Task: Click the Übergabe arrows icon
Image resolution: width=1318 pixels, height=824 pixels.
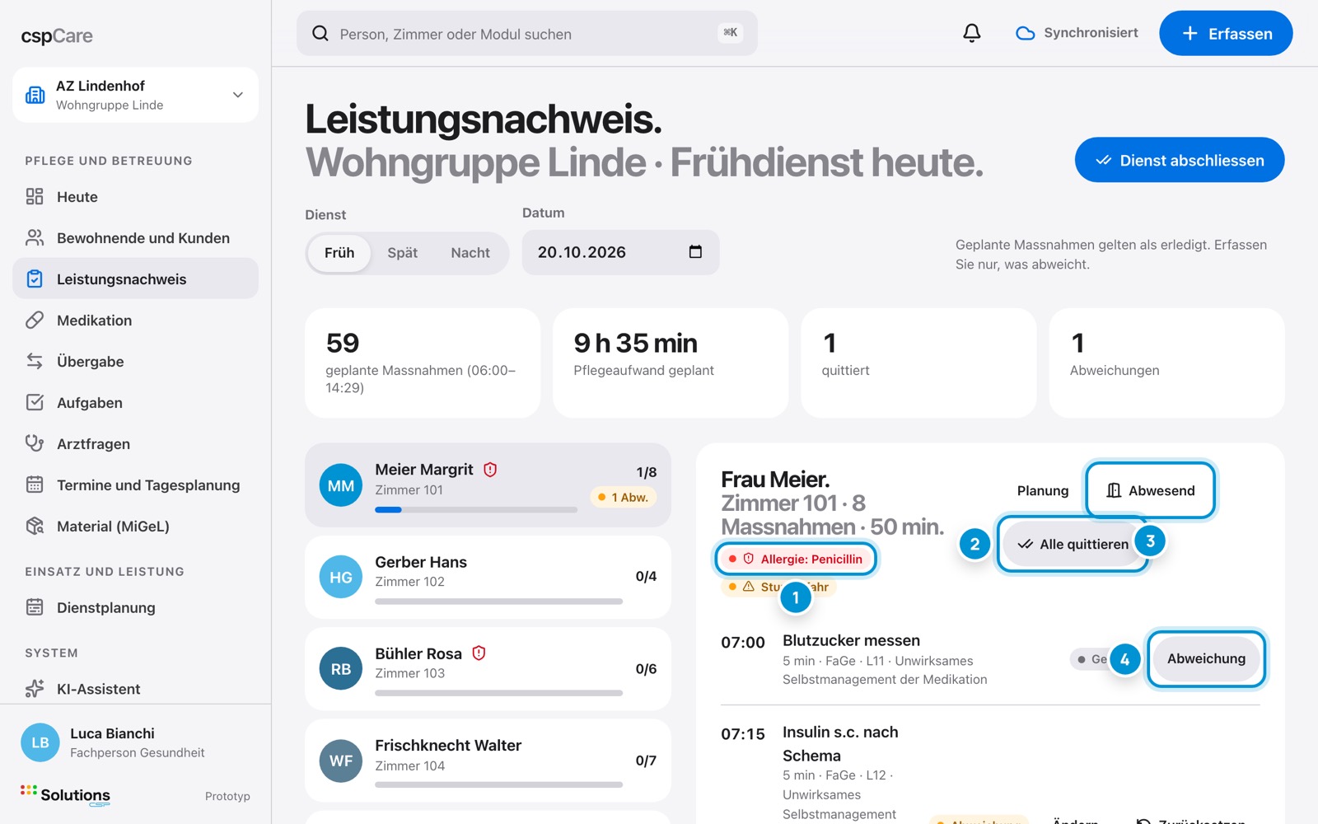Action: click(35, 361)
